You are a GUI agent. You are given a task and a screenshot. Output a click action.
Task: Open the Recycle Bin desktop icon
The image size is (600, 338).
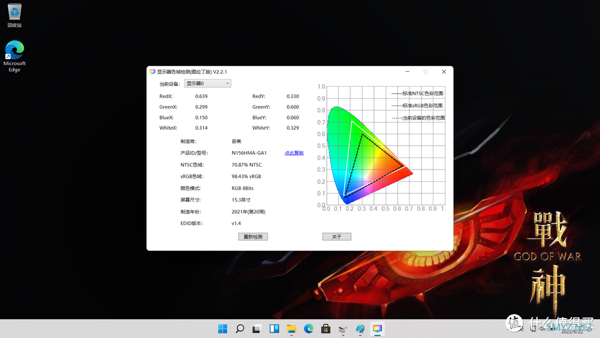tap(14, 16)
